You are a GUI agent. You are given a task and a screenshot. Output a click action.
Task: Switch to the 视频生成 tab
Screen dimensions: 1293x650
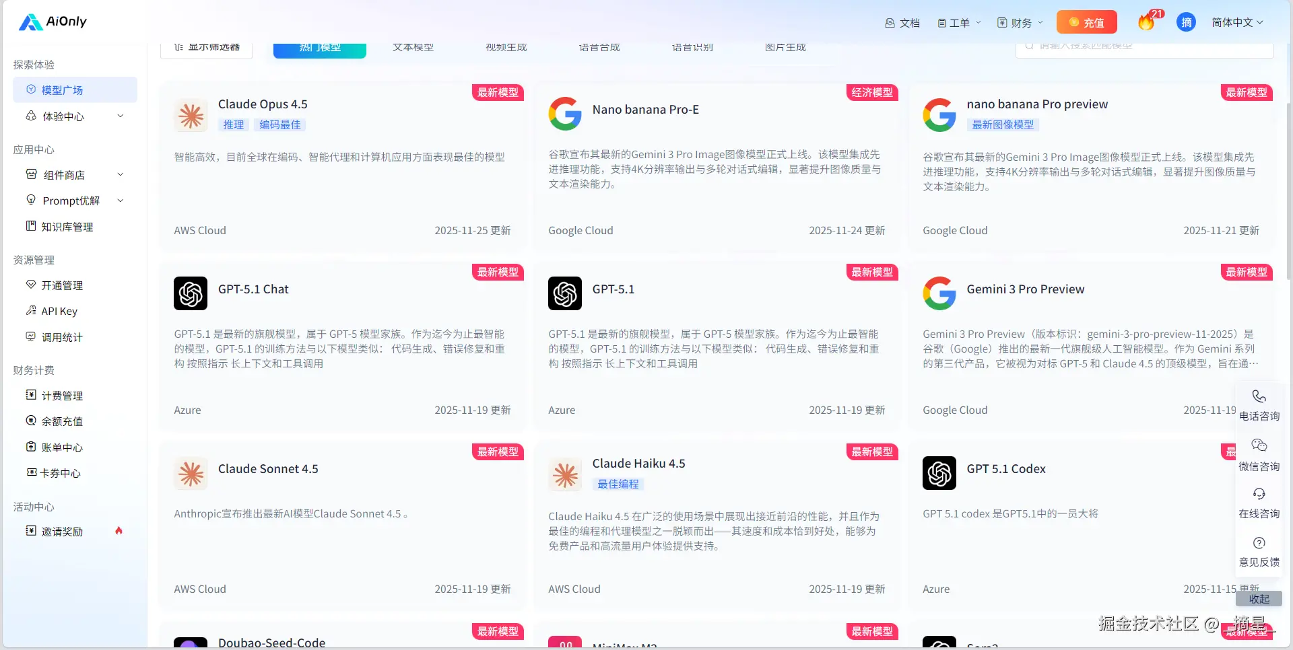pos(506,48)
